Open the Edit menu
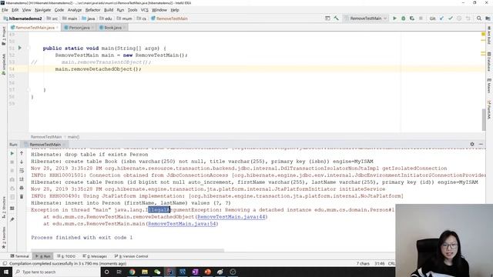The image size is (493, 277). [x=15, y=10]
